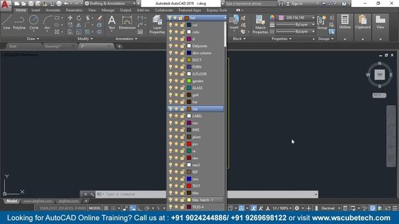The image size is (399, 224).
Task: Expand the Draw panel
Action: click(33, 39)
